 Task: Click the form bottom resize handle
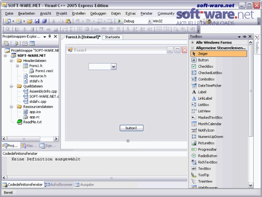coord(128,141)
